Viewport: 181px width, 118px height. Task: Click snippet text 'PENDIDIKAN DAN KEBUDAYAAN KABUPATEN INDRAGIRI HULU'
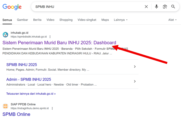47,53
